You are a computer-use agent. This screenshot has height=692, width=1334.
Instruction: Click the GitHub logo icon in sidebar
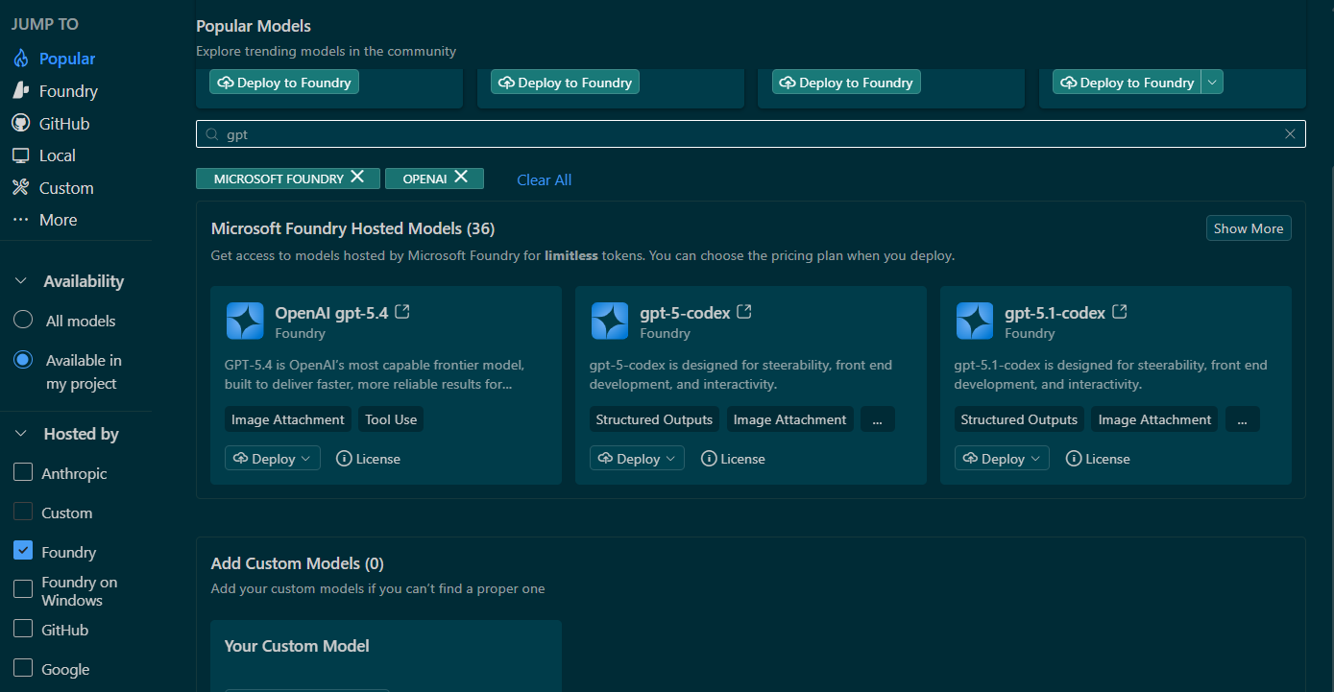point(21,123)
